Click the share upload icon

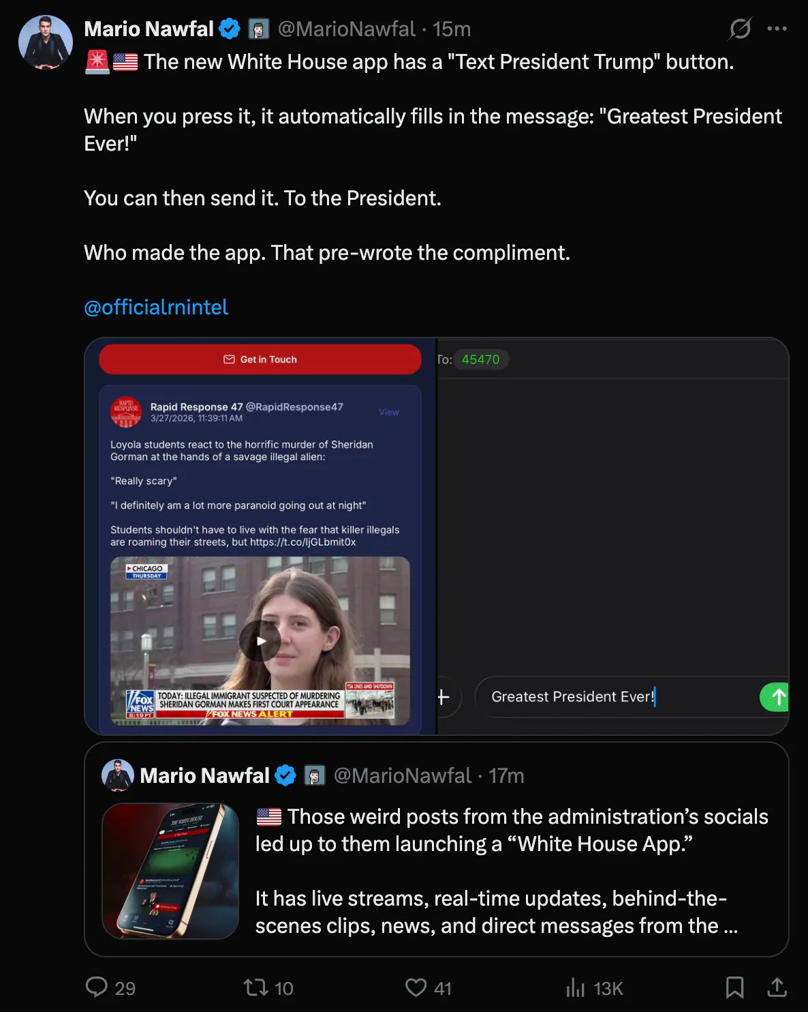(x=777, y=987)
